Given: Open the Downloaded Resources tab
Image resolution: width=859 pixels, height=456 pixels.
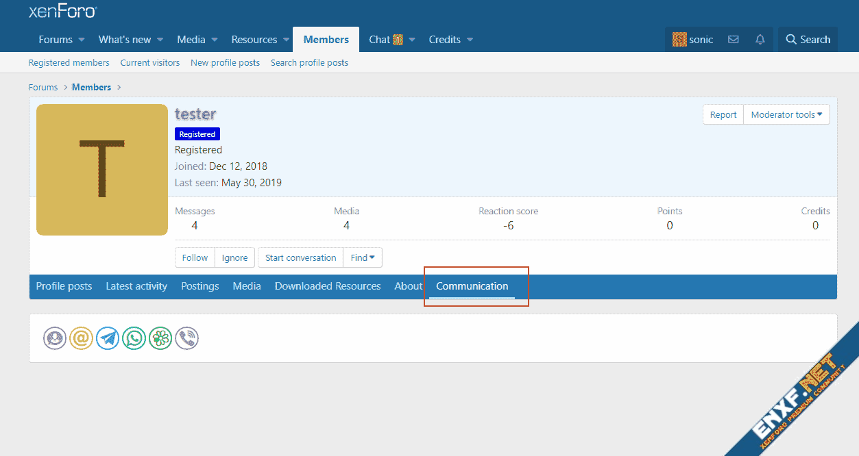Looking at the screenshot, I should pos(328,286).
